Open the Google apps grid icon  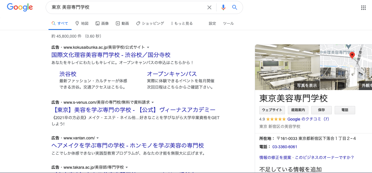(x=363, y=8)
